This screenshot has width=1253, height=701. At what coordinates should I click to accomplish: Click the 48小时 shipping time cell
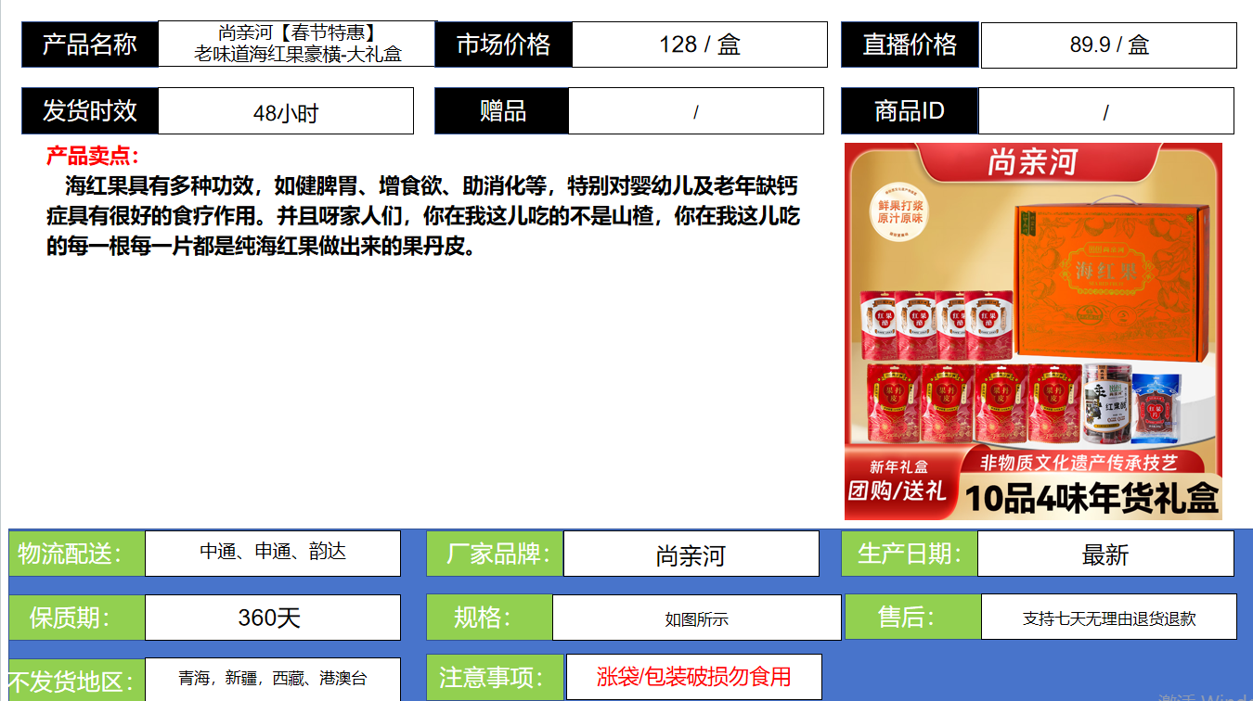285,112
